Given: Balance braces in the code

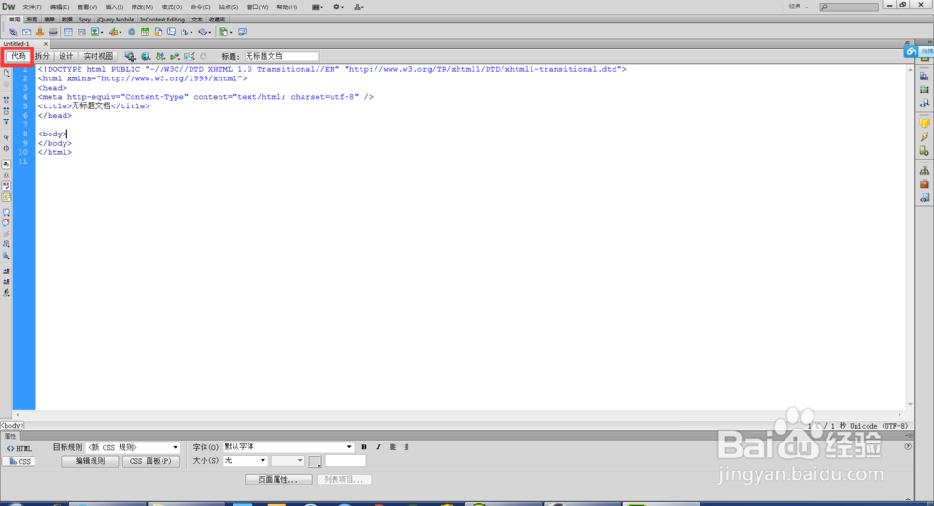Looking at the screenshot, I should click(7, 148).
